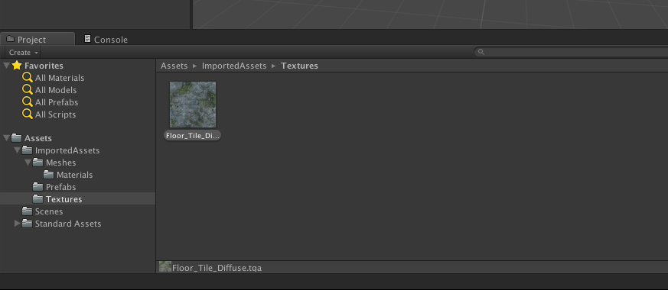Viewport: 668px width, 290px height.
Task: Select the Meshes folder label
Action: [x=61, y=163]
